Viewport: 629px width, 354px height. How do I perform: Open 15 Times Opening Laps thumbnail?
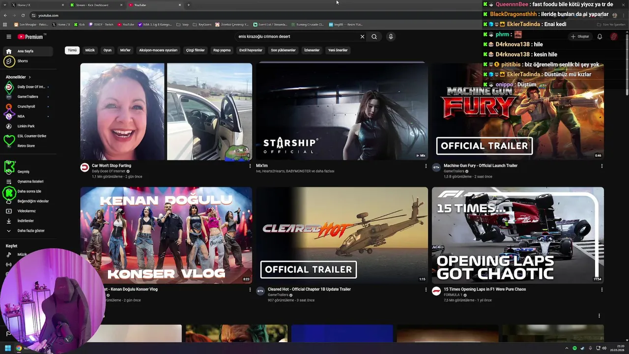[x=518, y=235]
